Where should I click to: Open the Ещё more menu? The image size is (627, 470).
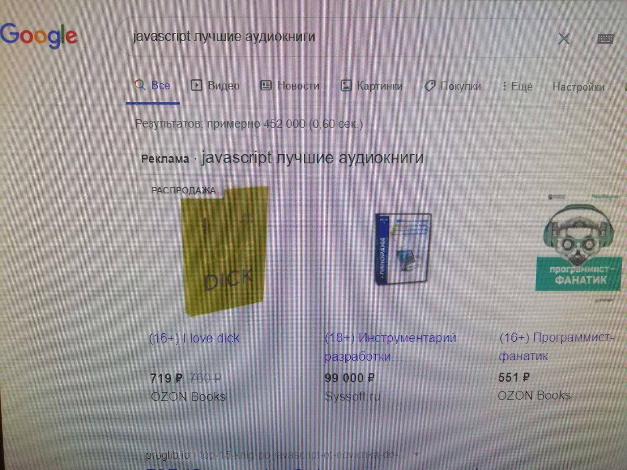(517, 87)
